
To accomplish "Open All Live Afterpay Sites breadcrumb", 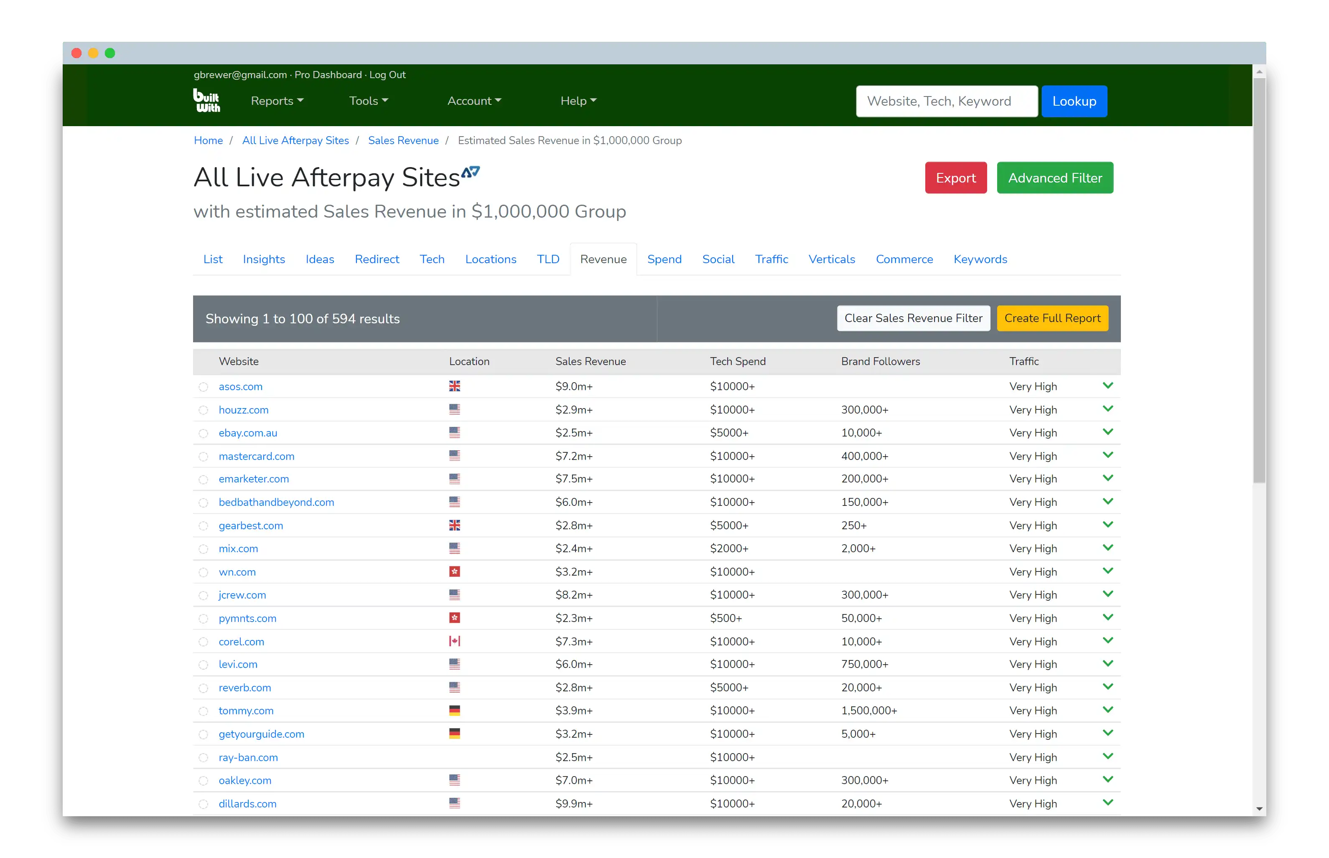I will (295, 140).
